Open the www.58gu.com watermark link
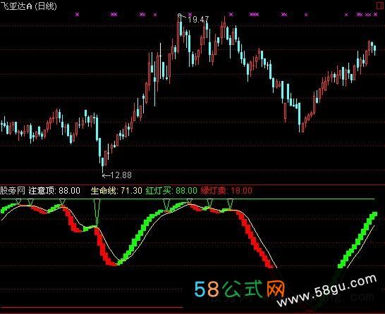 326,291
